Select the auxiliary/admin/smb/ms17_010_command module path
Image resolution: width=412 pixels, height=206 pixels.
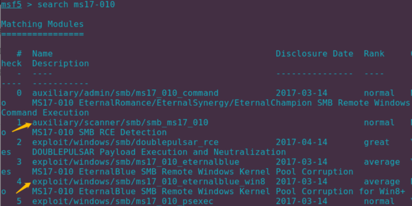click(125, 93)
